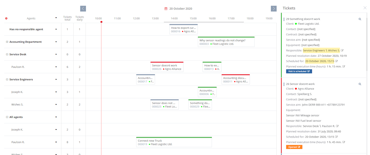The width and height of the screenshot is (370, 155).
Task: Open Connect new Truck ticket card
Action: pyautogui.click(x=174, y=142)
